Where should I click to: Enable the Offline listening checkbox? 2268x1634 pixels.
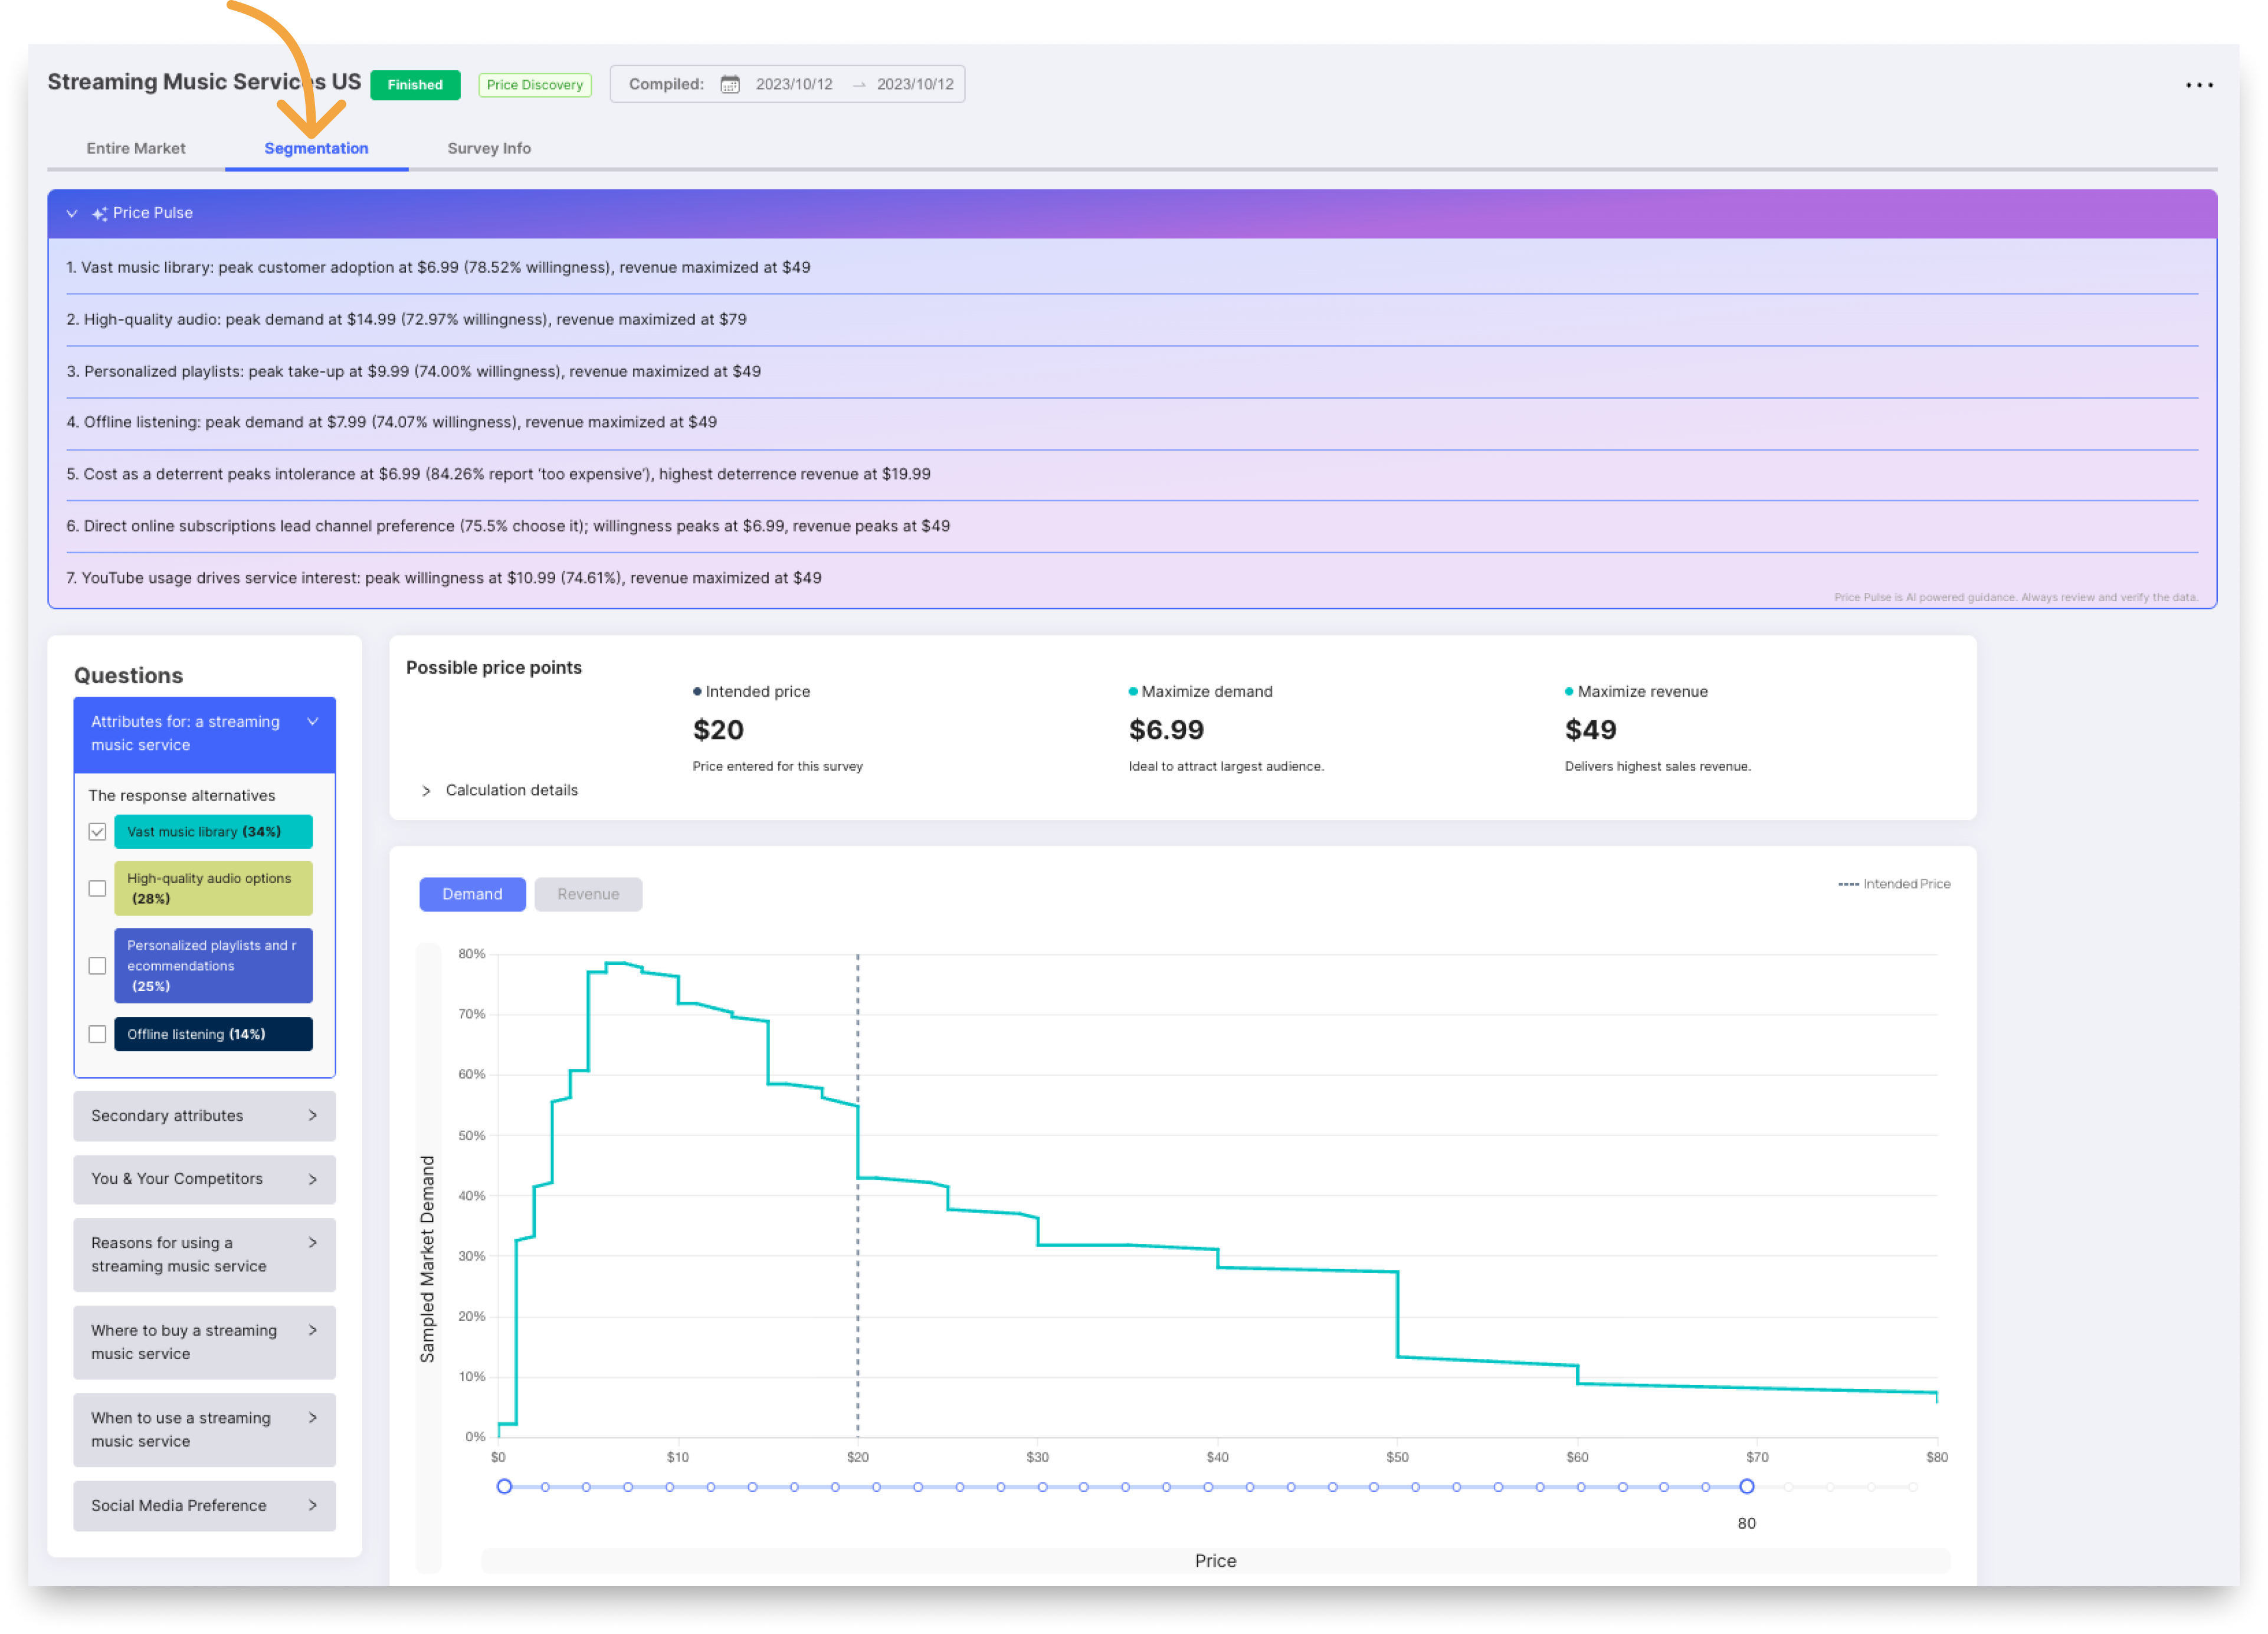[97, 1035]
